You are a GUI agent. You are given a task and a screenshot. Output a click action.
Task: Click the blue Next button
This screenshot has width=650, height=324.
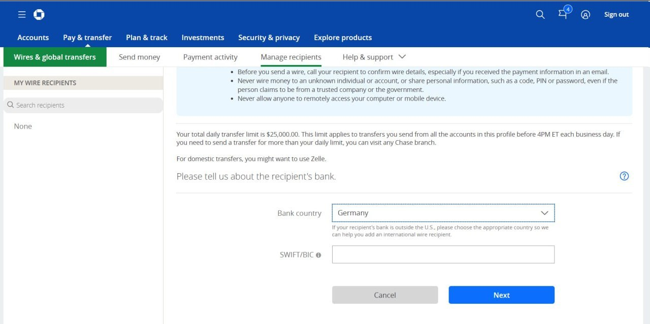coord(502,295)
